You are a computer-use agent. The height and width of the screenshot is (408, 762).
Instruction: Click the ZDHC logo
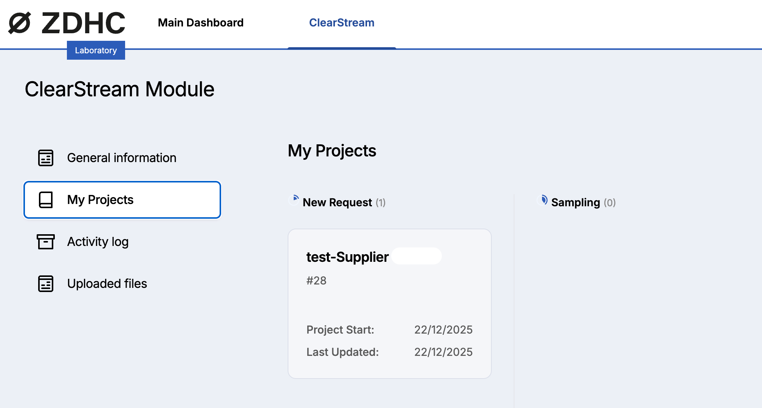click(67, 23)
